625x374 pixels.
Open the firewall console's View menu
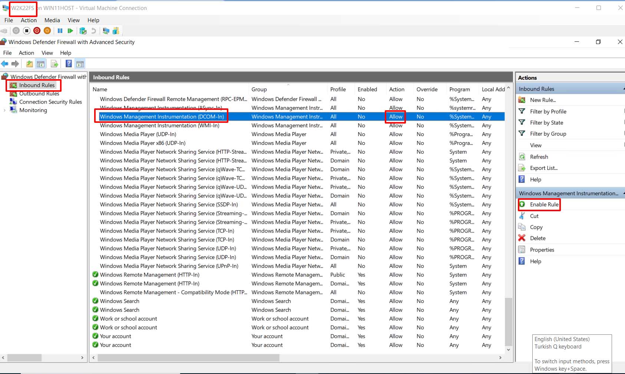click(47, 53)
